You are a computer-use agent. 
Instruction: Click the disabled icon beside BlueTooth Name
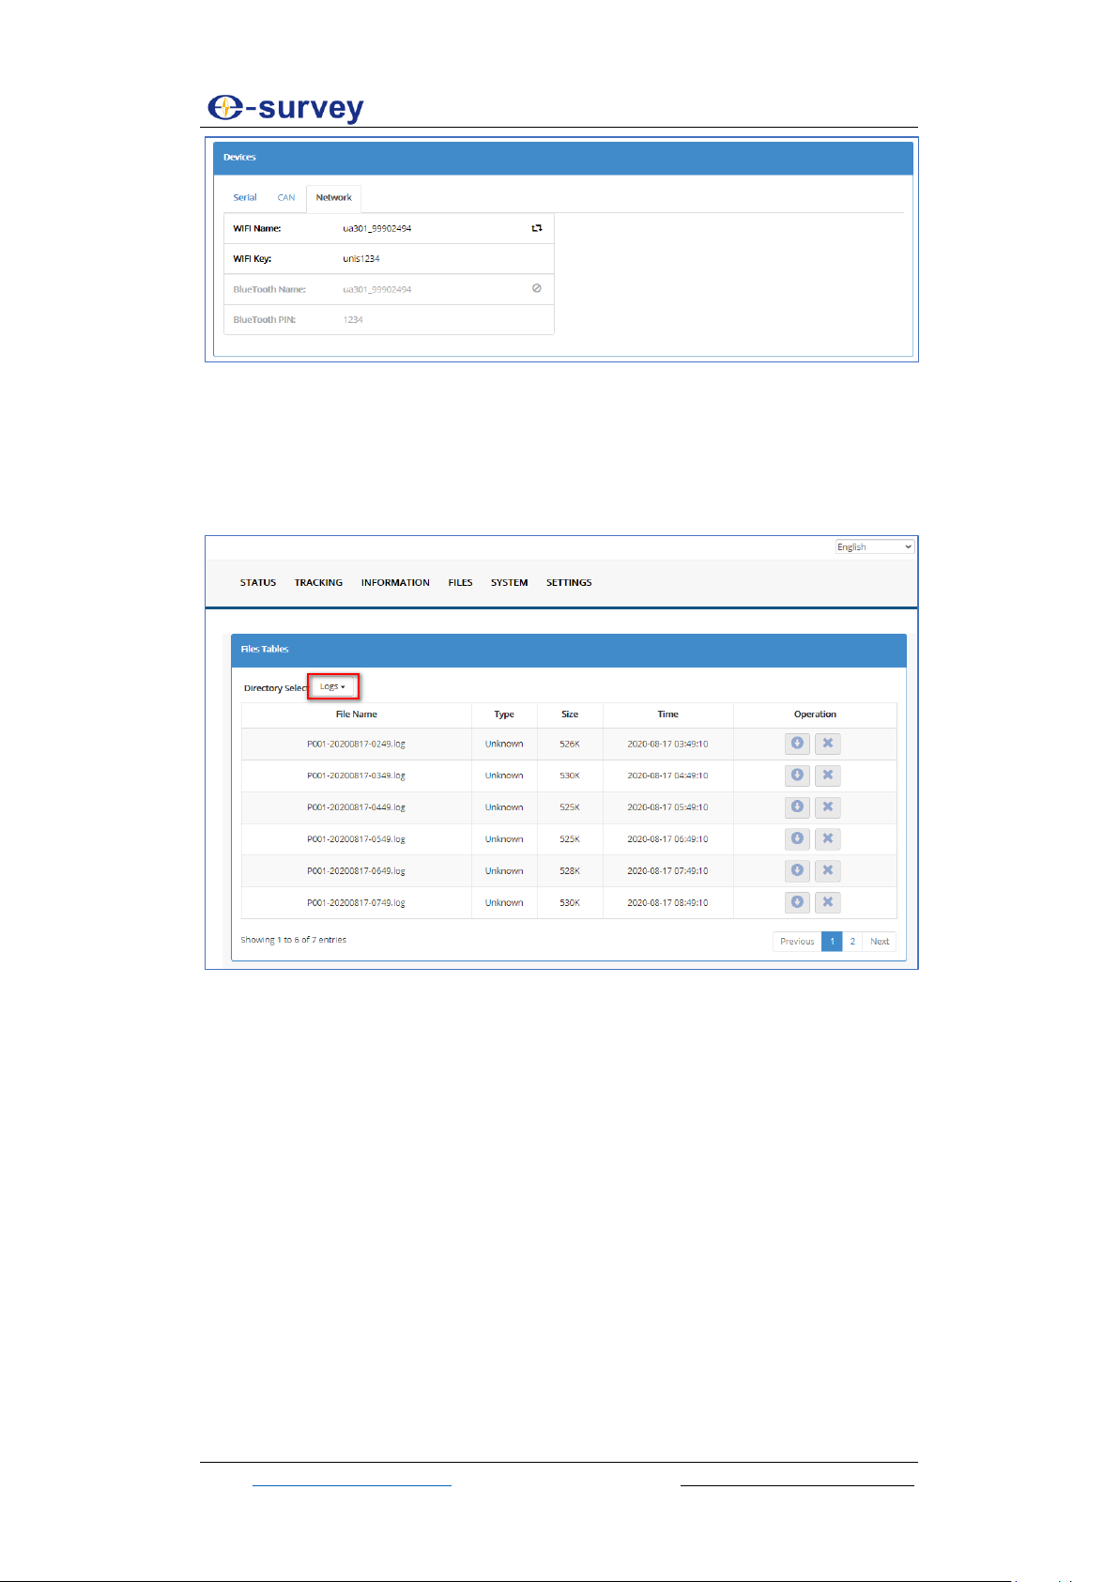[x=537, y=288]
